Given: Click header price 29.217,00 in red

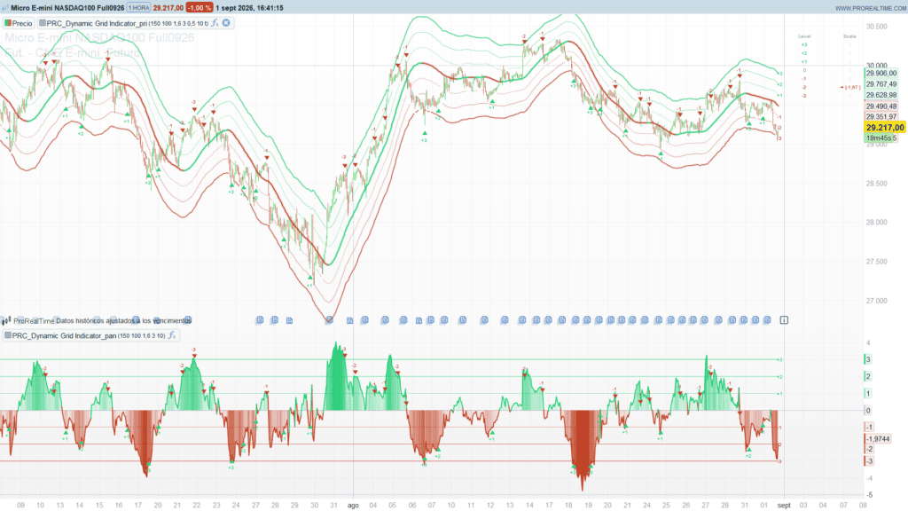Looking at the screenshot, I should coord(168,7).
